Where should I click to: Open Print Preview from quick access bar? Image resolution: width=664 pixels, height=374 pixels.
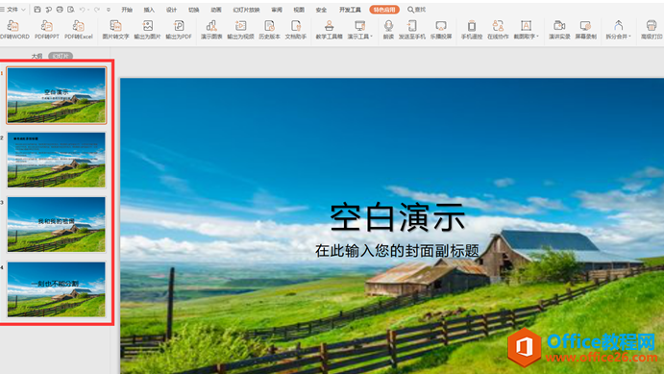click(x=71, y=10)
